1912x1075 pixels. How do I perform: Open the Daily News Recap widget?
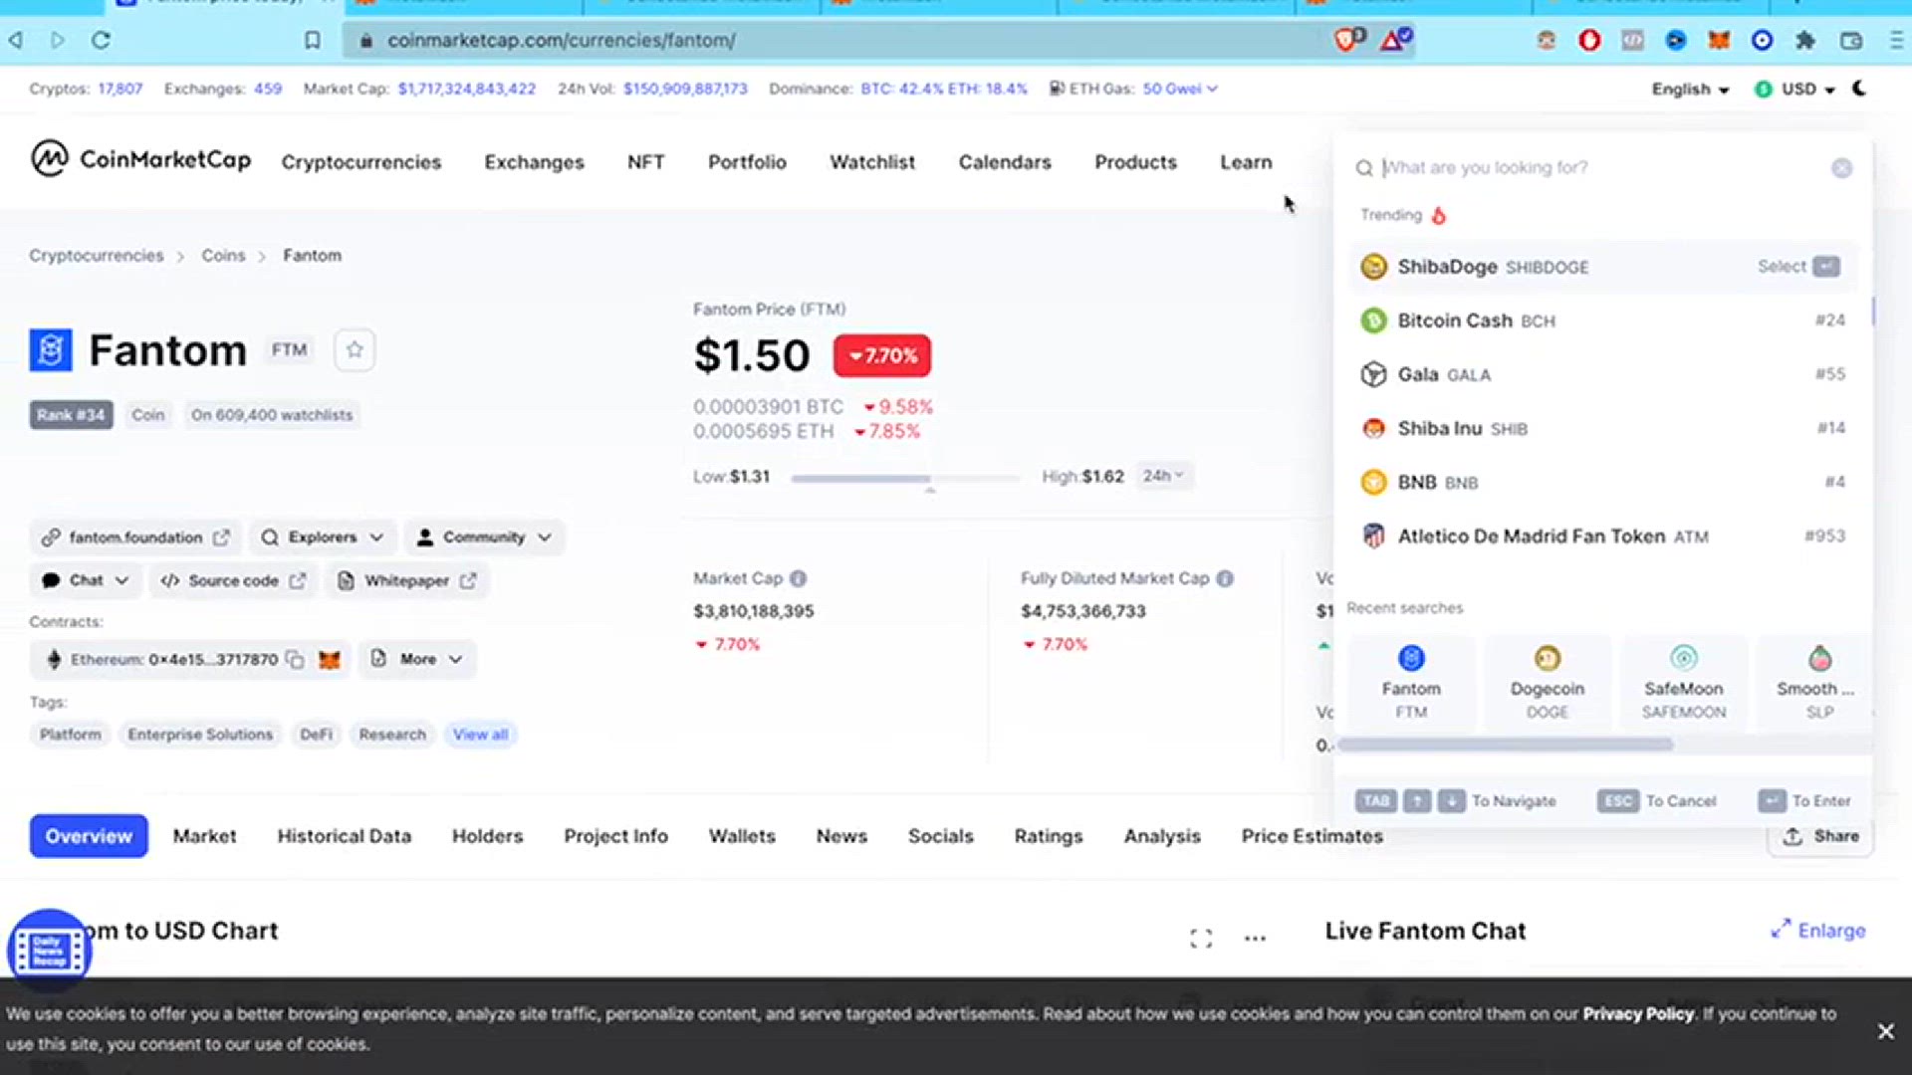(49, 951)
